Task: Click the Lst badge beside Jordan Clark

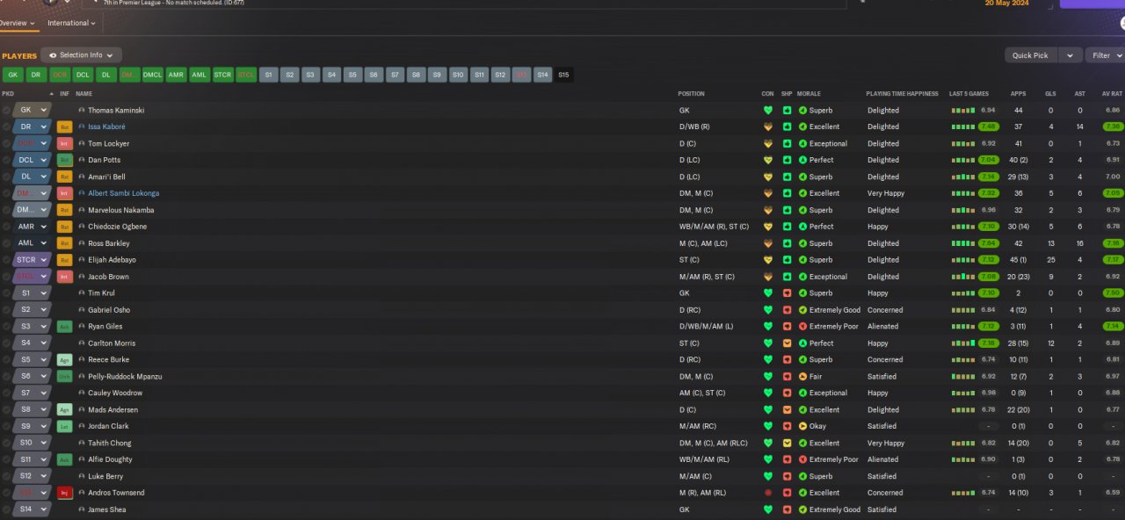Action: [x=64, y=426]
